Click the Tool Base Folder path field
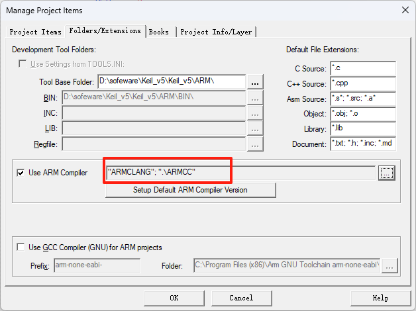The image size is (416, 311). tap(172, 81)
